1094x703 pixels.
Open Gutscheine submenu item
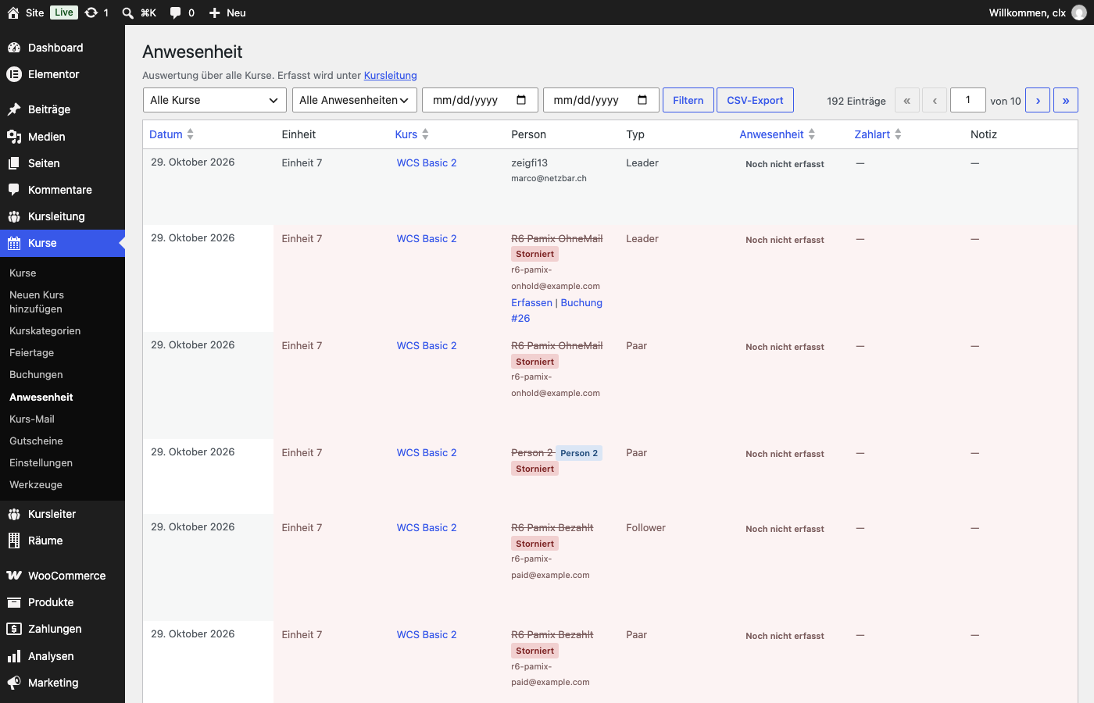point(36,441)
